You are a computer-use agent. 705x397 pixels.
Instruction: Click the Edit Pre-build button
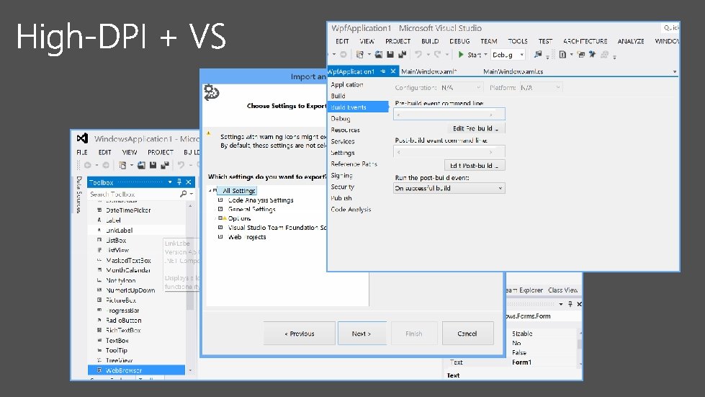pos(476,128)
